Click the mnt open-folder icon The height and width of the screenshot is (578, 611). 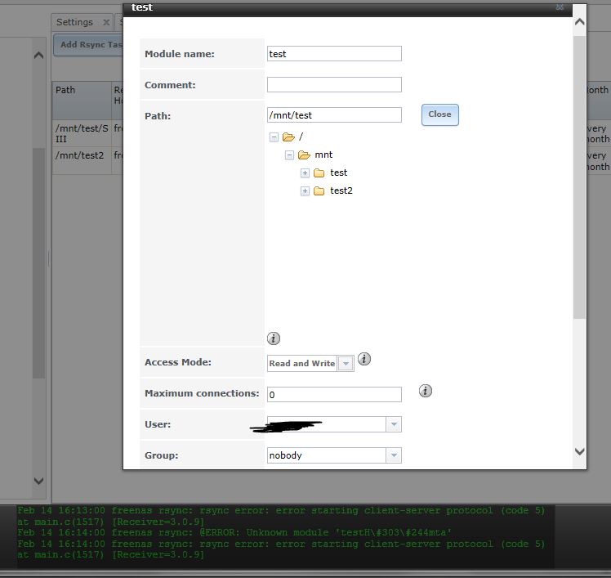point(304,155)
